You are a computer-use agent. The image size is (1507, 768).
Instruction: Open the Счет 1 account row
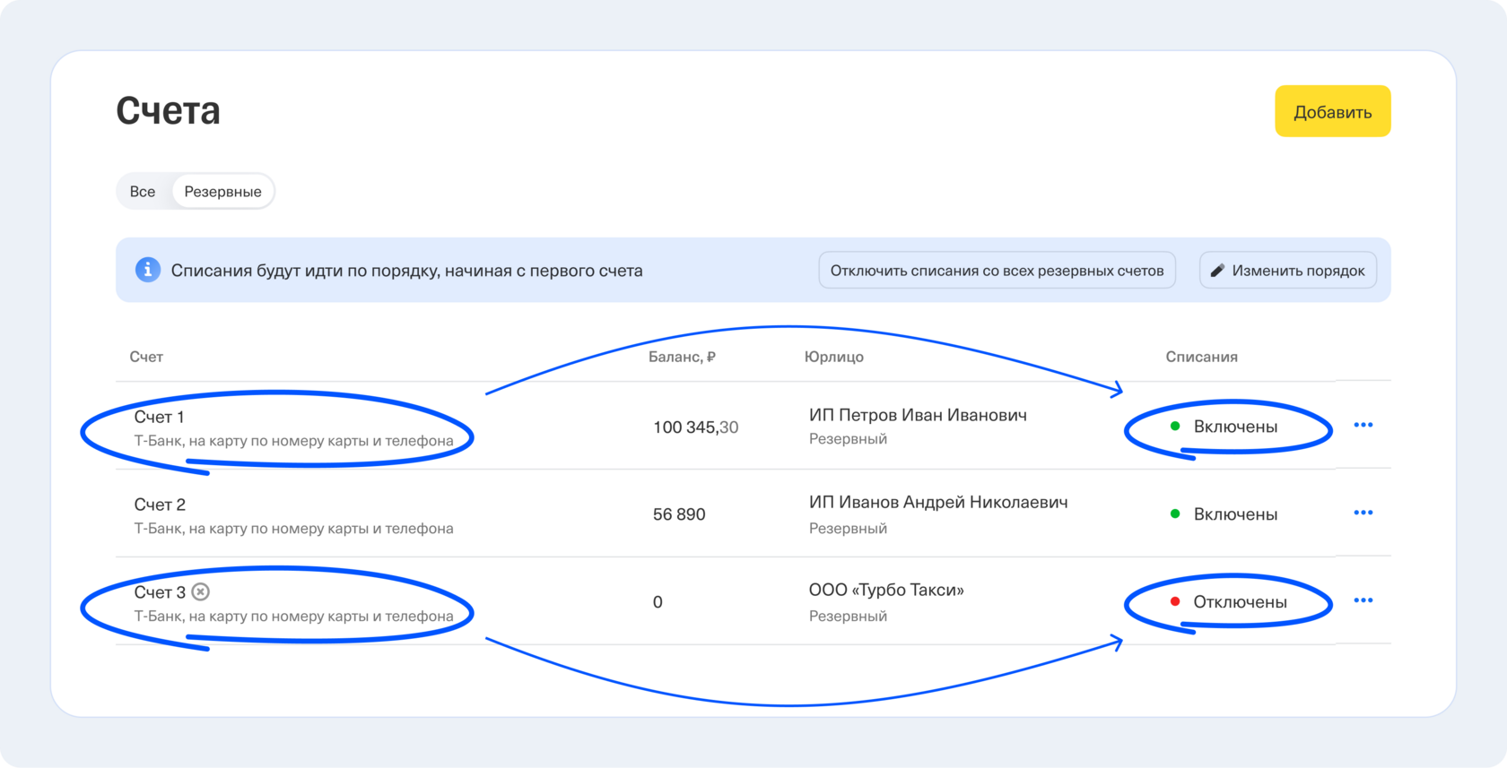[x=160, y=417]
